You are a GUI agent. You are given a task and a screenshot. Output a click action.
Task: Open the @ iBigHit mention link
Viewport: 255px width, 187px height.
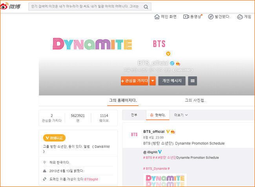coord(150,152)
